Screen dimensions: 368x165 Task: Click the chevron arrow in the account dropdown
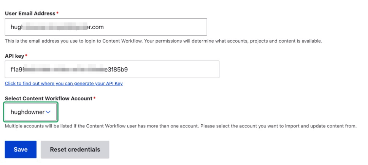coord(48,112)
